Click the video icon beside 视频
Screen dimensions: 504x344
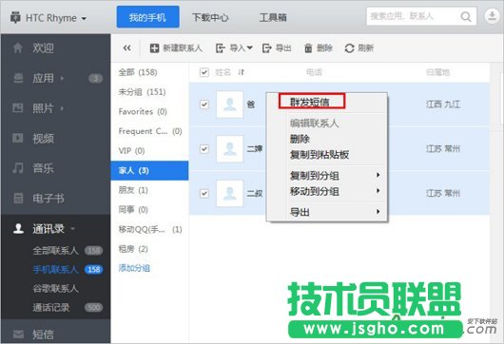pyautogui.click(x=18, y=138)
